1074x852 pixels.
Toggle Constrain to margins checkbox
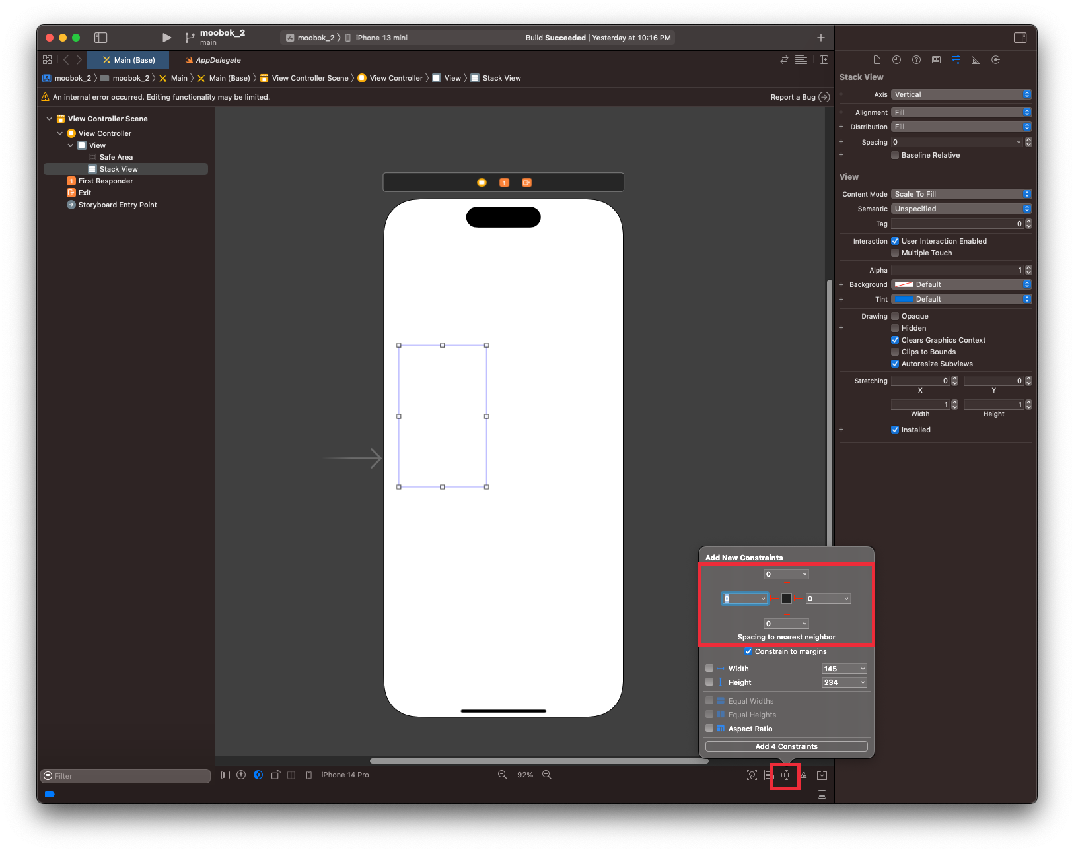(x=748, y=652)
